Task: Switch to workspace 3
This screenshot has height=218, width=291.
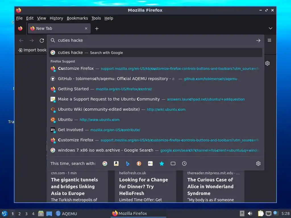Action: coord(26,214)
